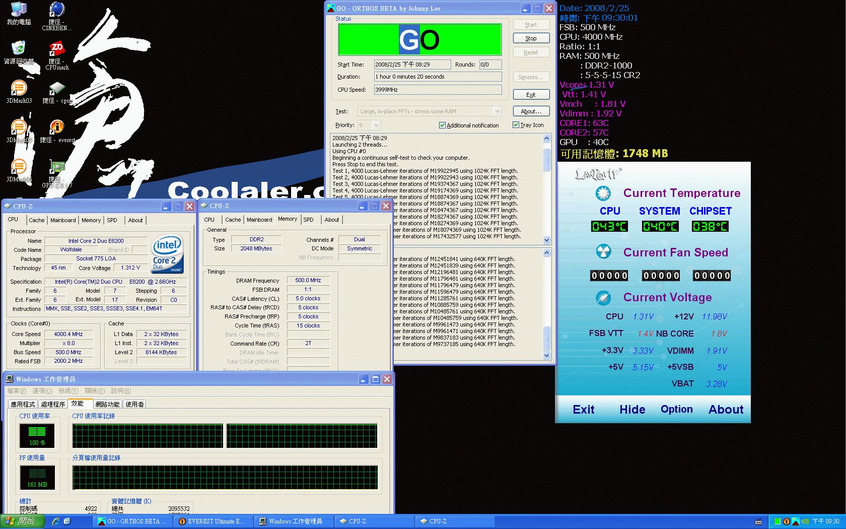Open the 我的電腦 desktop icon
Screen dimensions: 846x529
(x=19, y=10)
